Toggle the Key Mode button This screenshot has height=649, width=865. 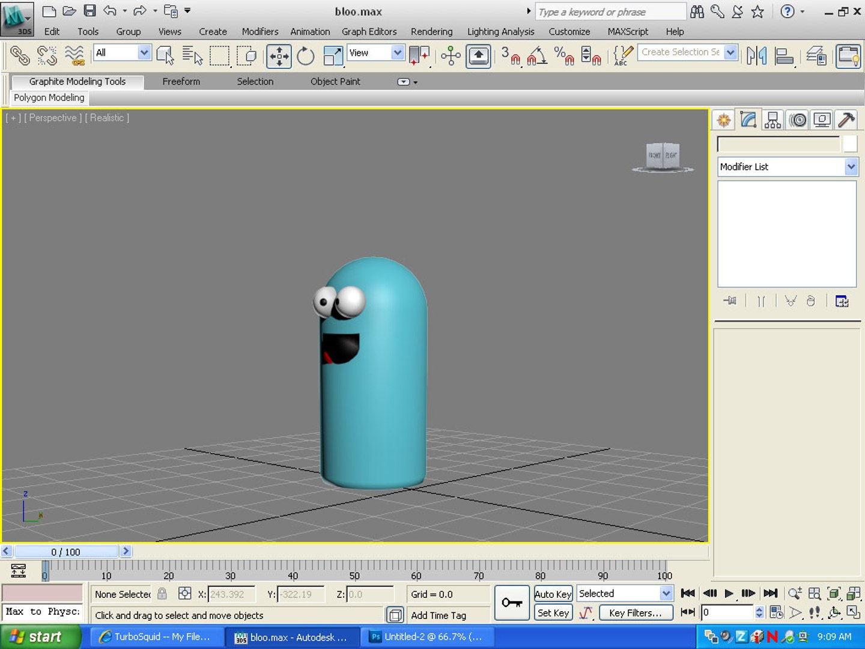tap(688, 612)
